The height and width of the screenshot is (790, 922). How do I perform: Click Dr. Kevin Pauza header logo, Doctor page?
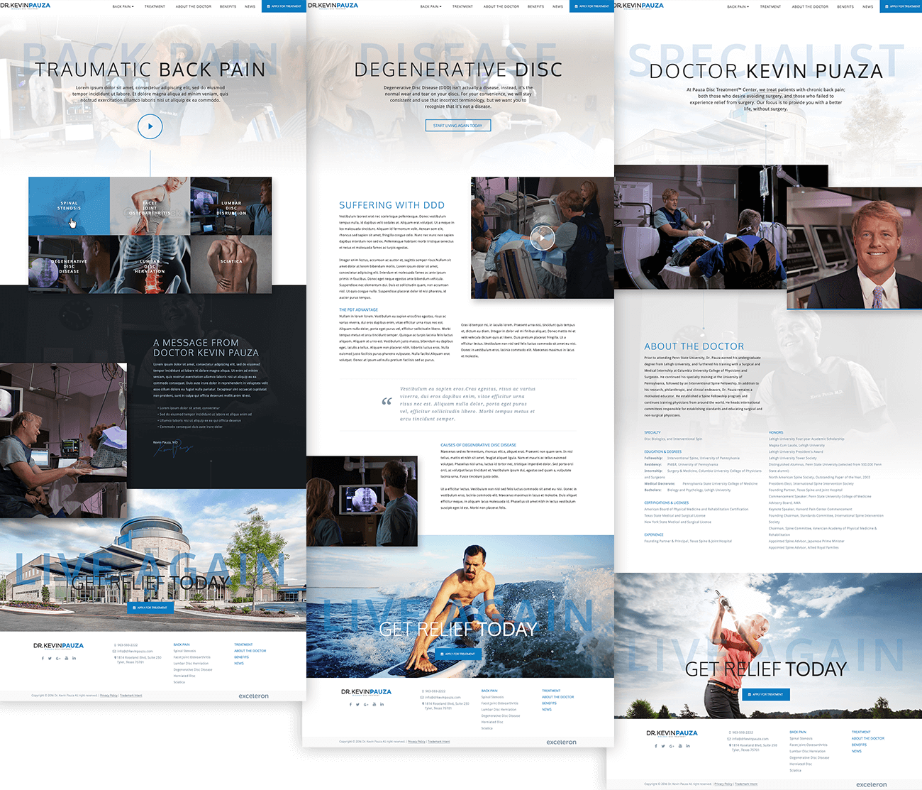click(x=639, y=6)
